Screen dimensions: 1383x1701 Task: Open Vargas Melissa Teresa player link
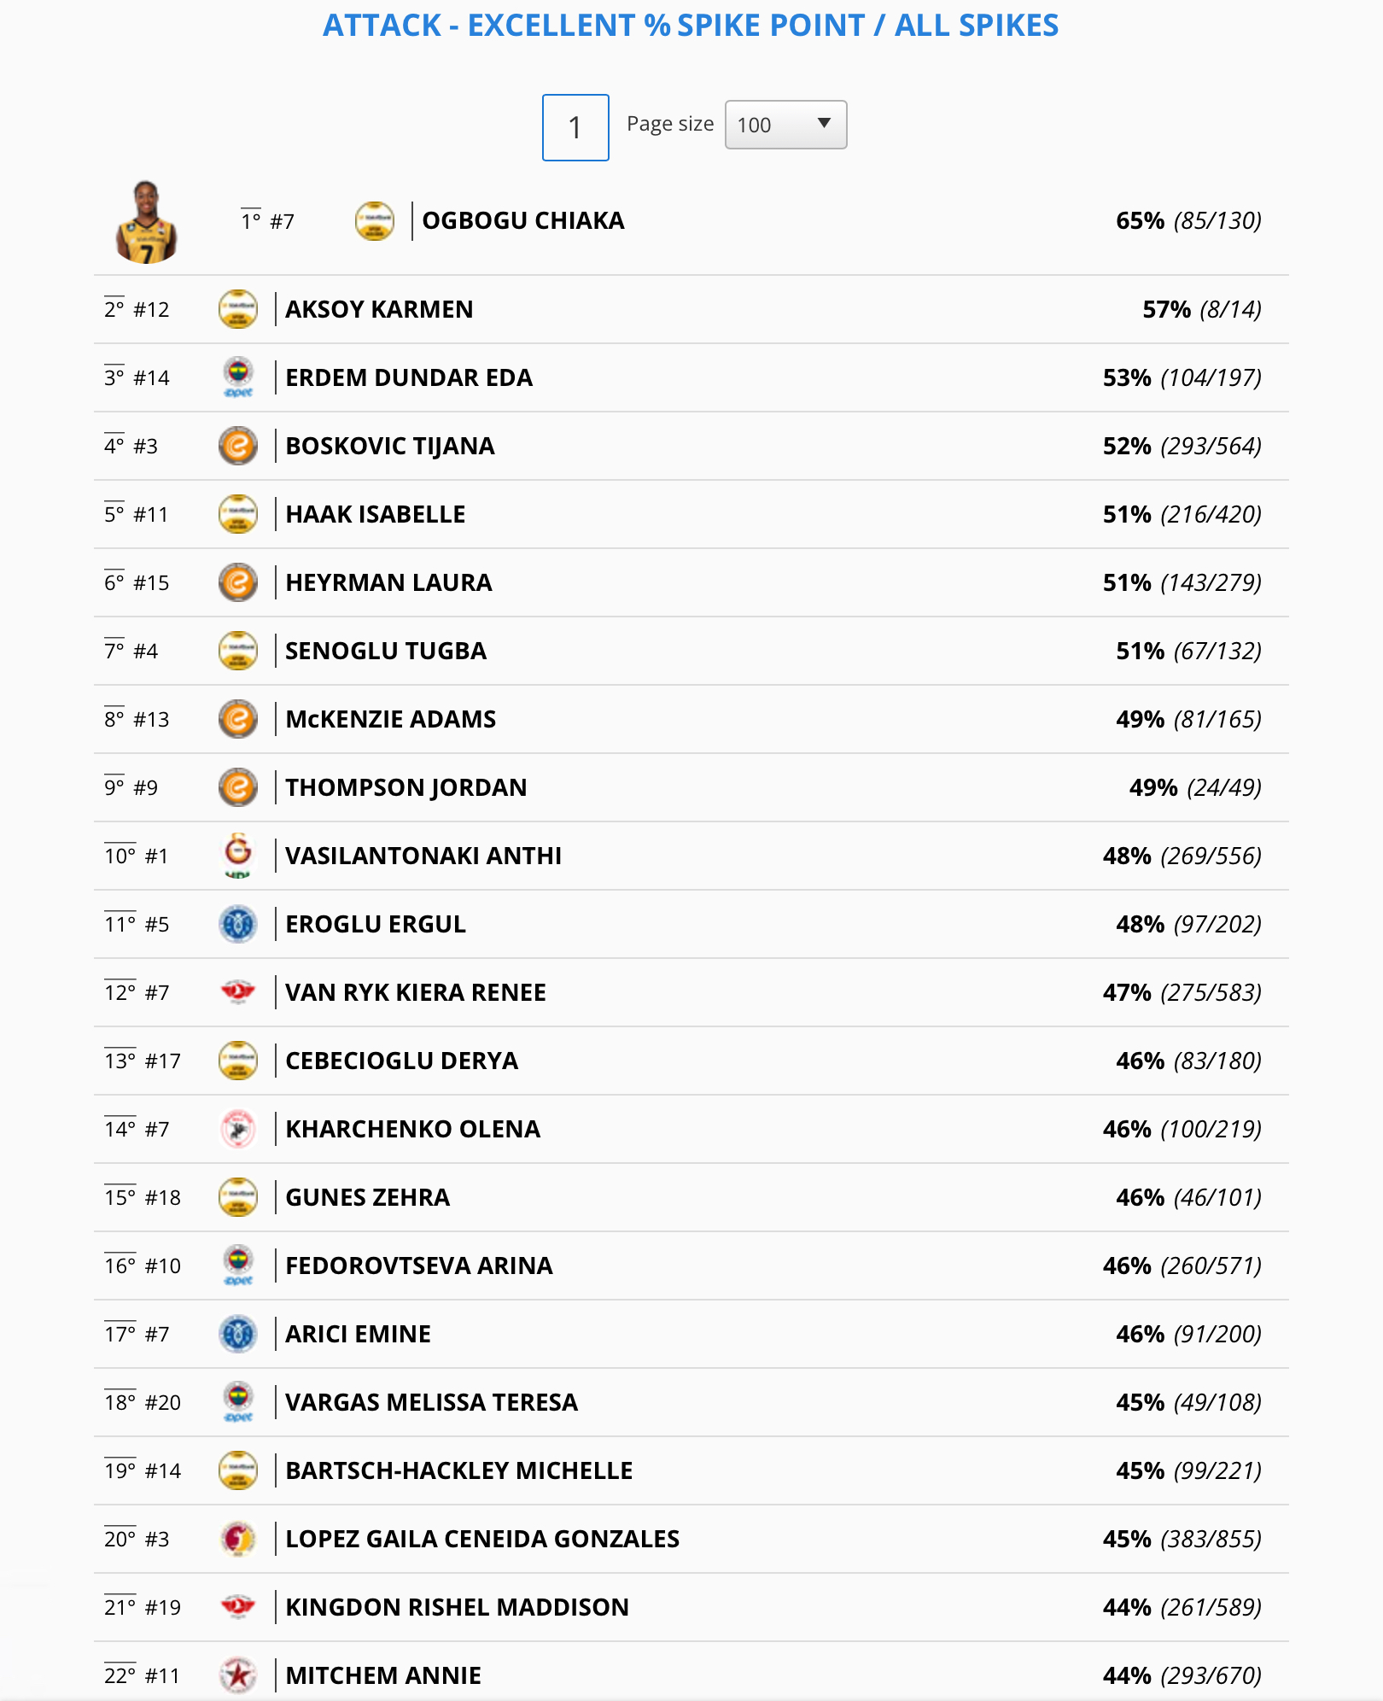431,1402
